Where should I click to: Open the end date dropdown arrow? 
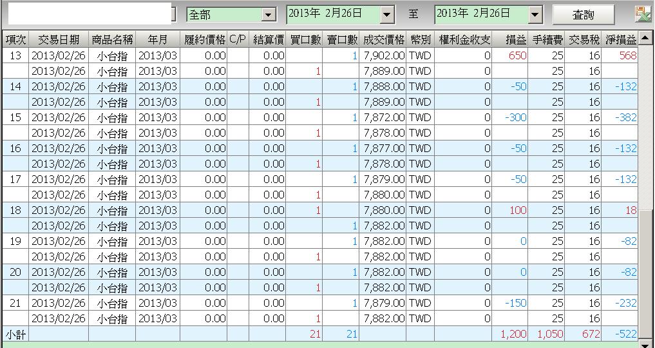[x=535, y=15]
